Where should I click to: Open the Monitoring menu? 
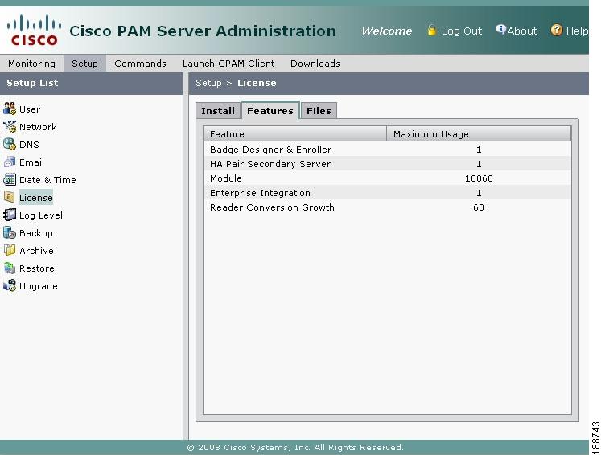coord(31,64)
